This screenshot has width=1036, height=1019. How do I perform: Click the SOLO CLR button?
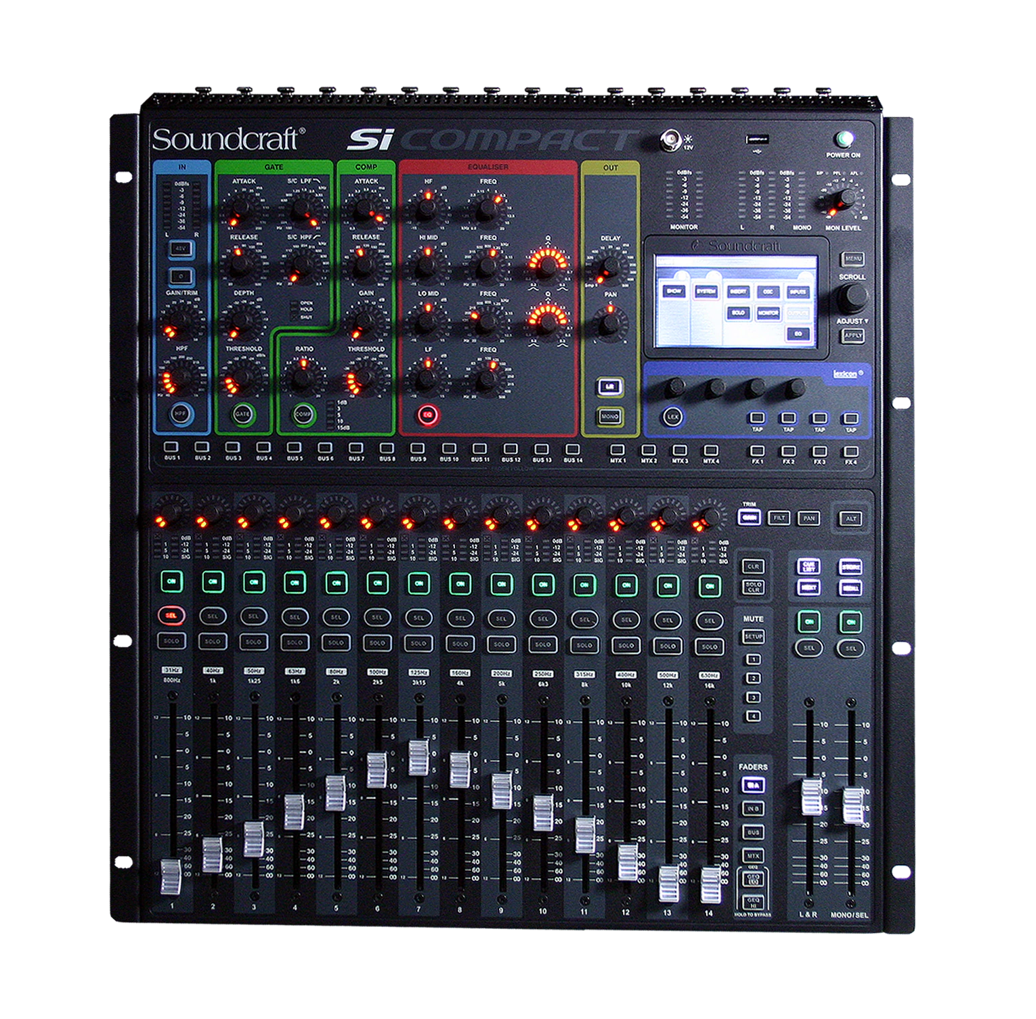click(753, 587)
